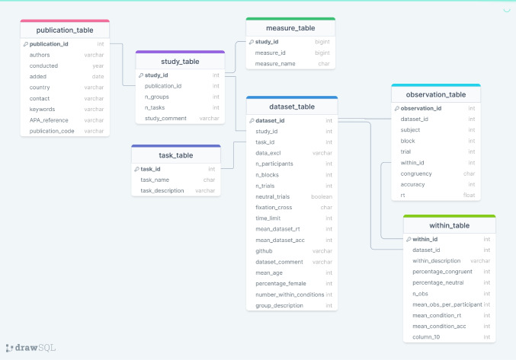The image size is (516, 360).
Task: Click the key icon beside publication_id in publication_table
Action: pyautogui.click(x=25, y=44)
